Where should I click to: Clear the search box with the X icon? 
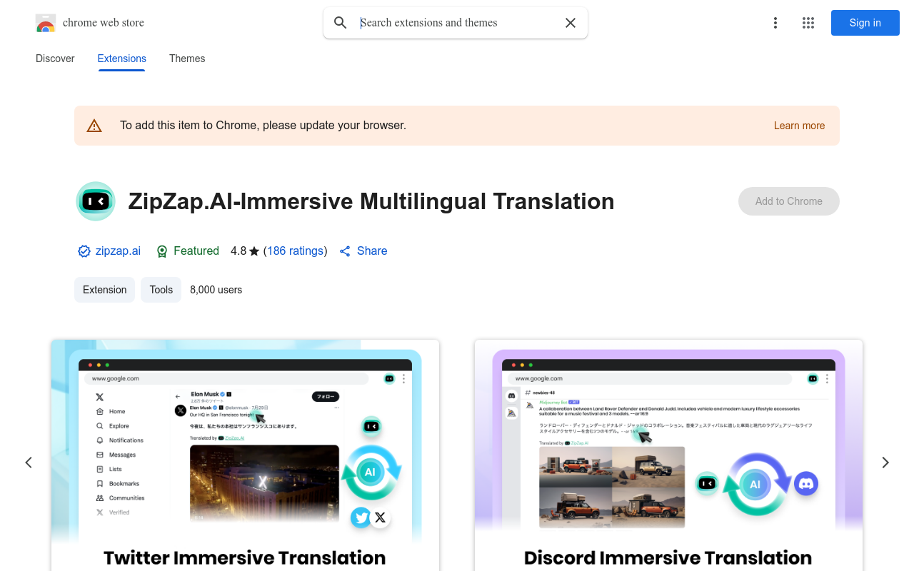(x=571, y=23)
